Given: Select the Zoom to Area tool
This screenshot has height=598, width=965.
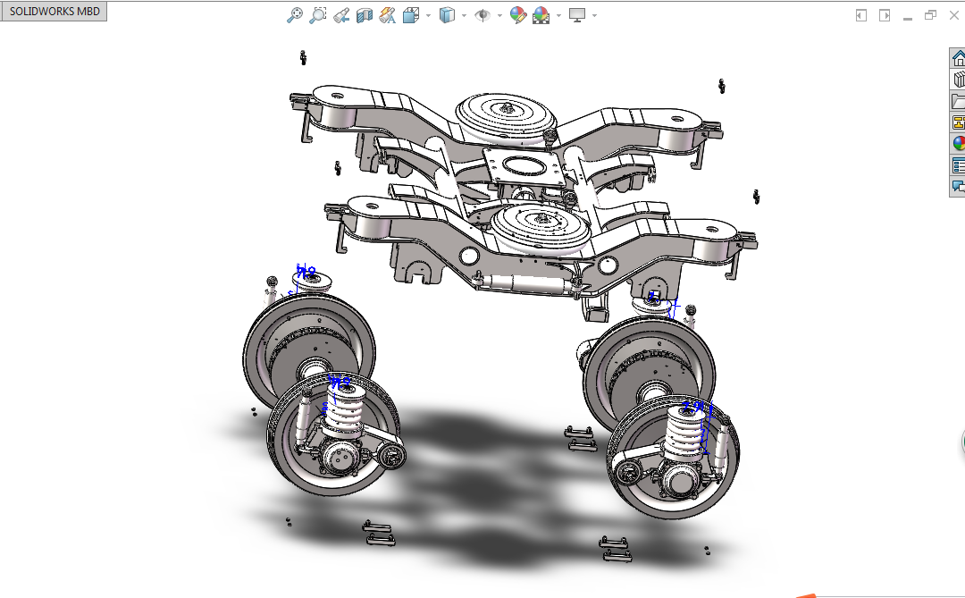Looking at the screenshot, I should coord(317,15).
